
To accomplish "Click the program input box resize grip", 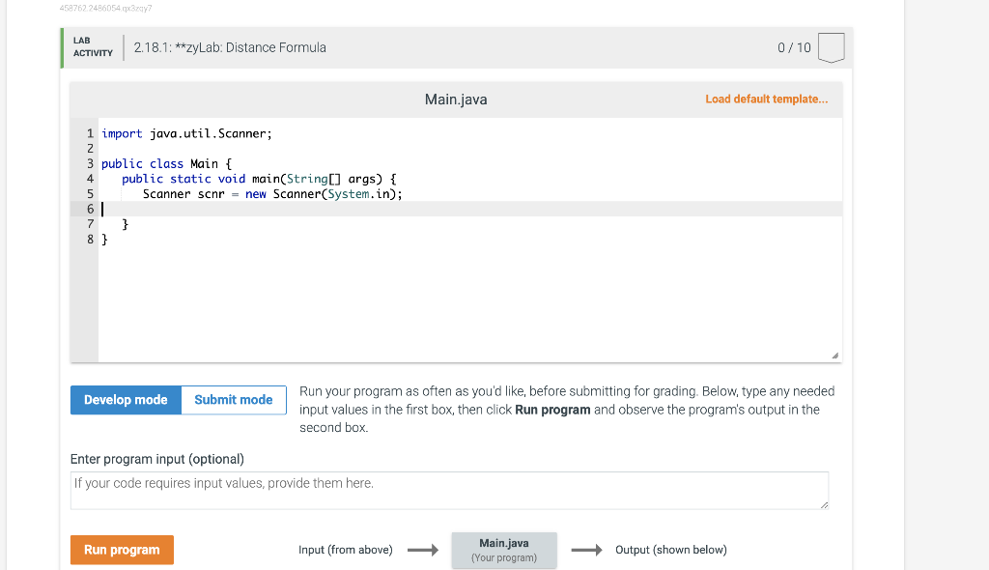I will tap(823, 504).
